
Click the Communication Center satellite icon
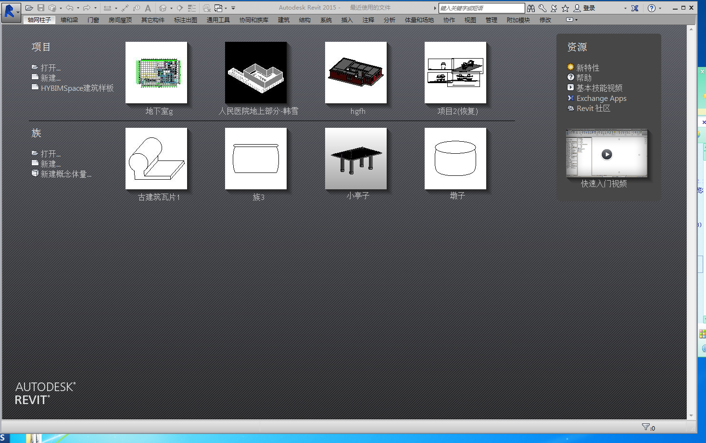tap(554, 8)
